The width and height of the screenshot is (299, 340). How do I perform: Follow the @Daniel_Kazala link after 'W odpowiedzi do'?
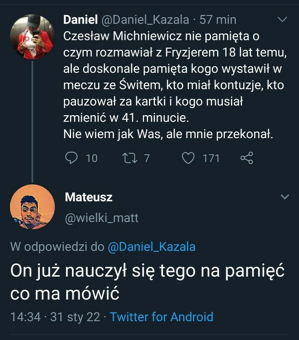click(151, 246)
